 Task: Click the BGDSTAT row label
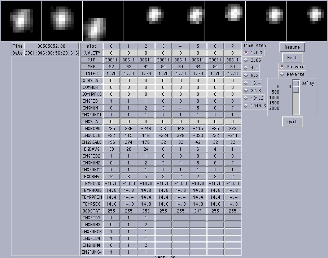tap(92, 211)
